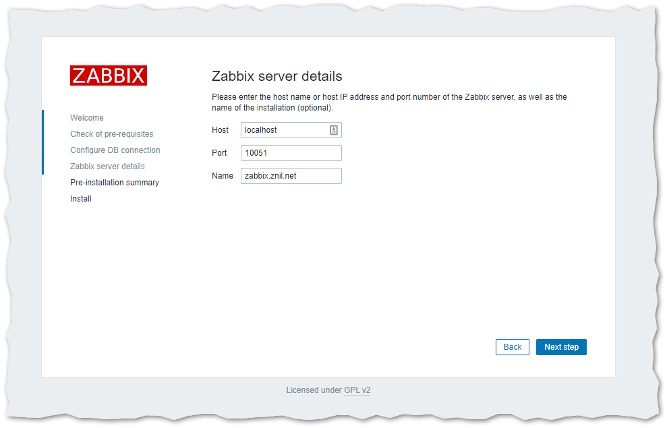
Task: Click the Port field label
Action: [x=219, y=153]
